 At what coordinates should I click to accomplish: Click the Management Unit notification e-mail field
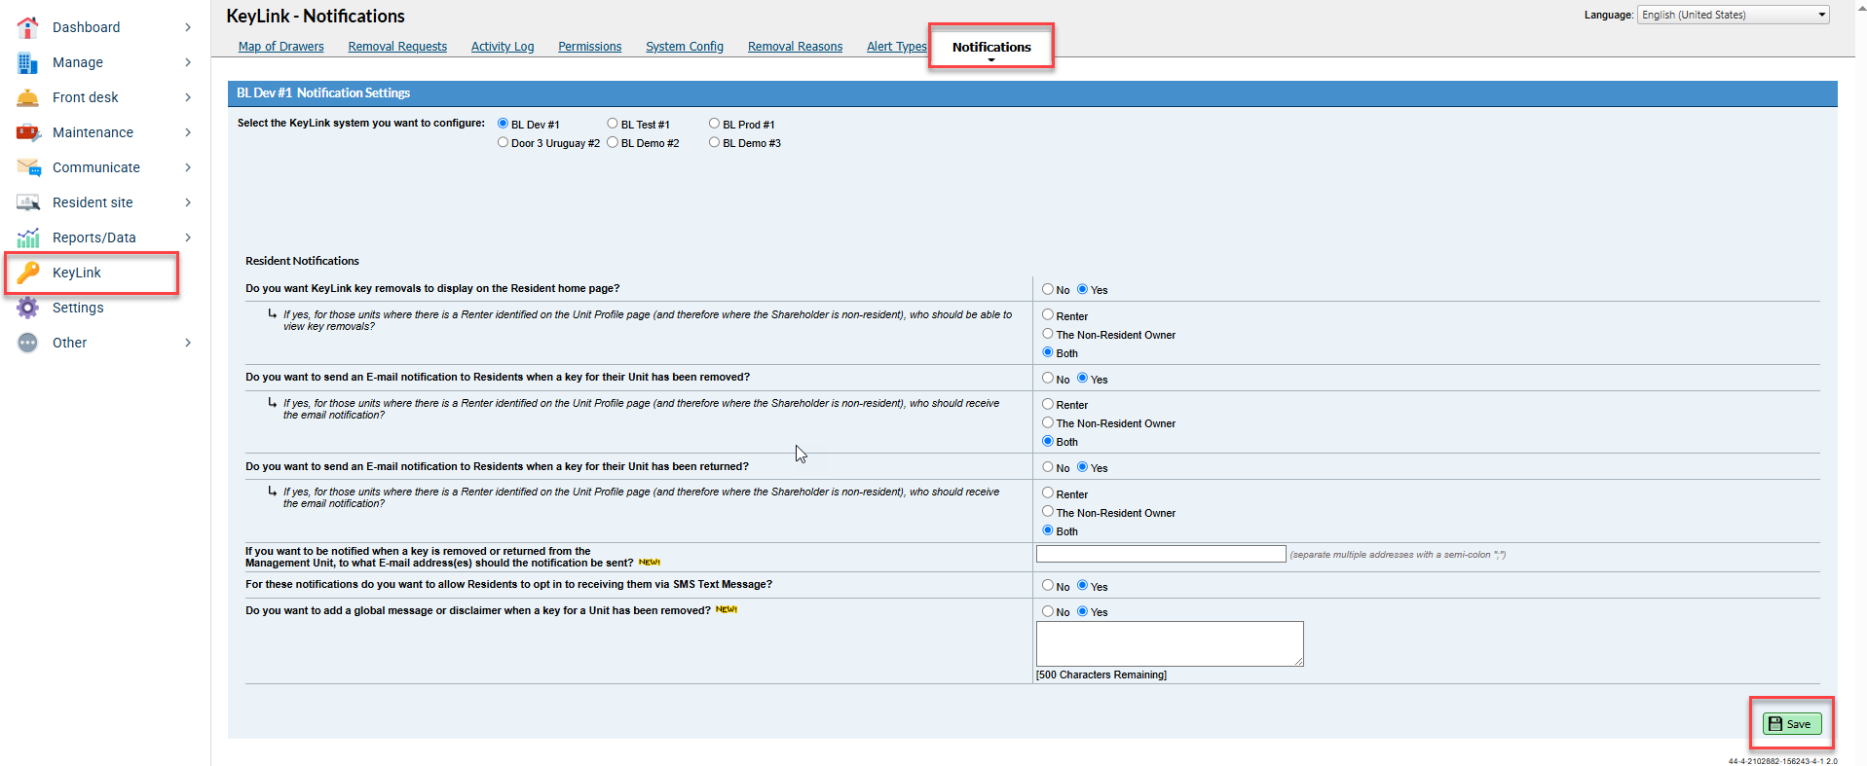[x=1161, y=554]
